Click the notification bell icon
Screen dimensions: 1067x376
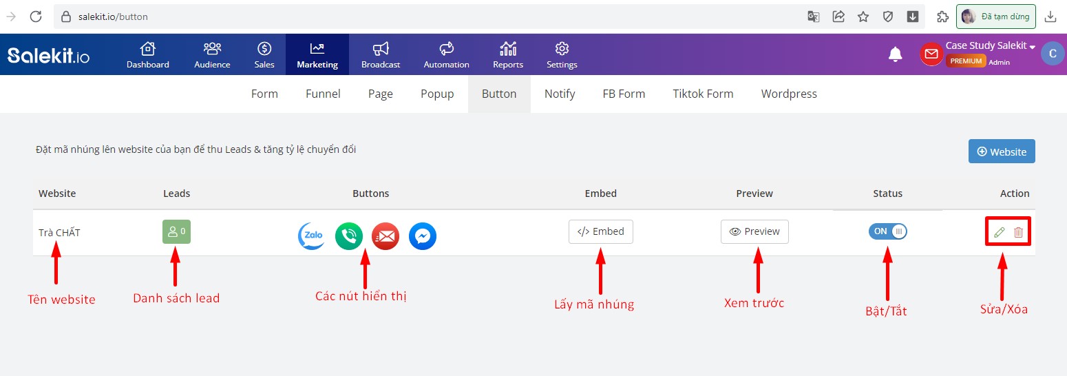[x=895, y=54]
